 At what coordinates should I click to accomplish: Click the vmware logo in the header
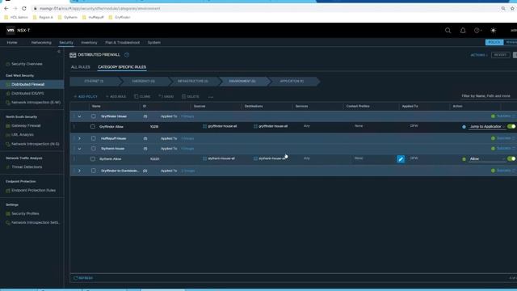[x=11, y=30]
